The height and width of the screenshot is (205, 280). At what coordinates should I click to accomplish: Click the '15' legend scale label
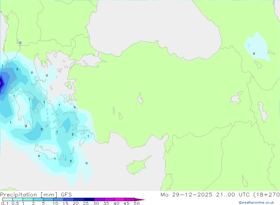[x=66, y=203]
